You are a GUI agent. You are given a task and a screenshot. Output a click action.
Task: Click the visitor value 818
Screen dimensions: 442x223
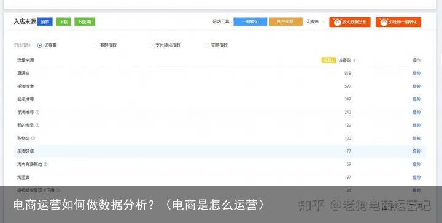[347, 73]
